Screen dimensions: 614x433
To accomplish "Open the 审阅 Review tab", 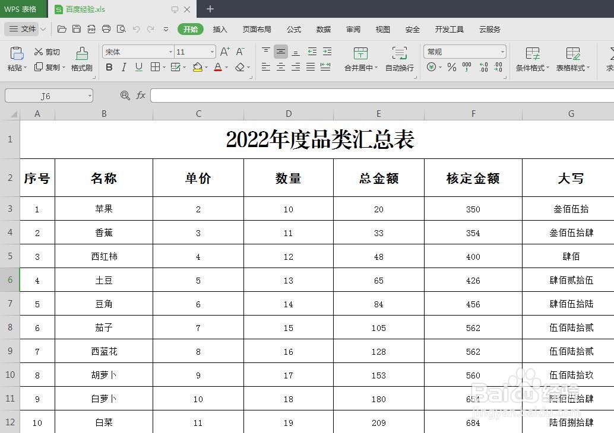I will pos(353,29).
